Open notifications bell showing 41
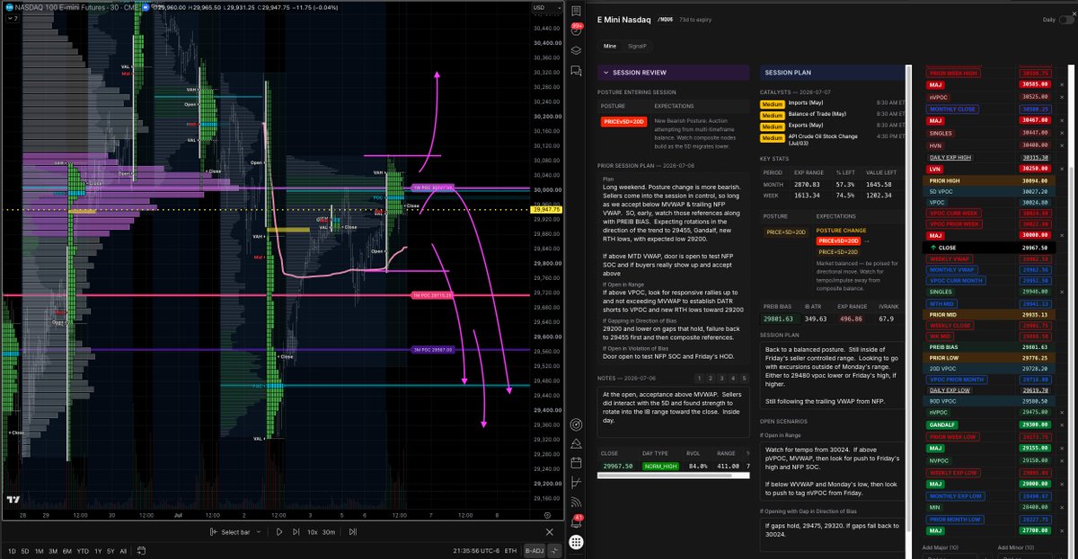The image size is (1078, 559). pyautogui.click(x=576, y=522)
